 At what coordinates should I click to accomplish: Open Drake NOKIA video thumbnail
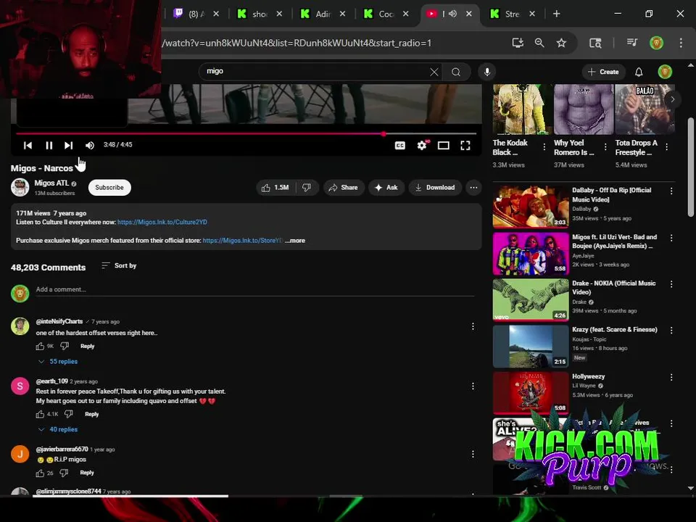click(x=531, y=299)
